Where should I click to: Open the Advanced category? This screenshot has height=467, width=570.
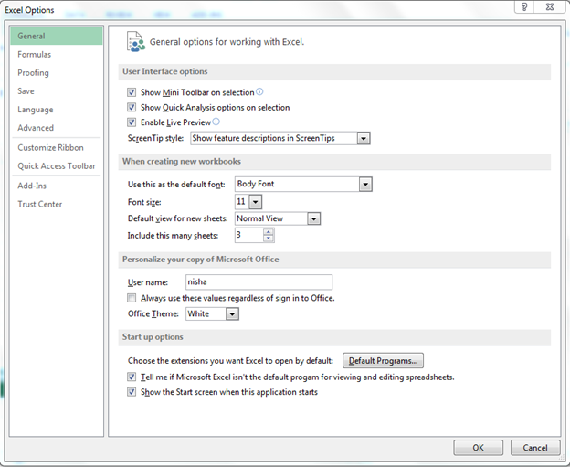click(57, 128)
